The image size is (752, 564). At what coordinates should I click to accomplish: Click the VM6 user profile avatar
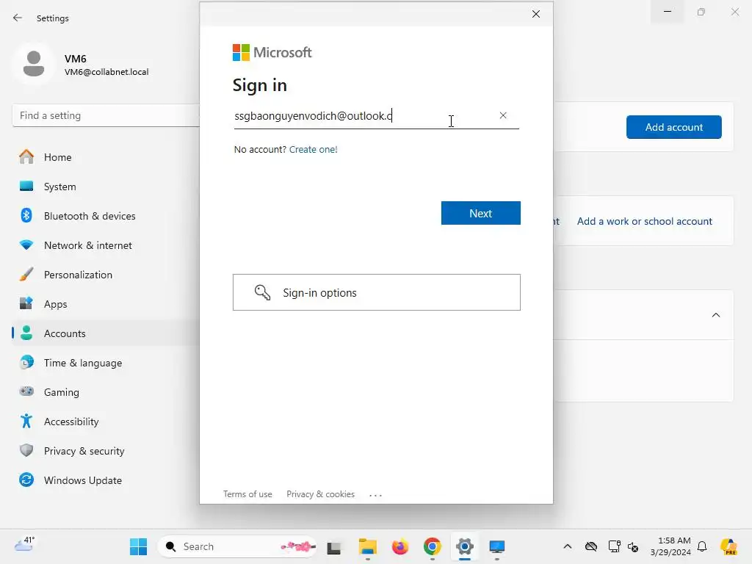(x=34, y=64)
